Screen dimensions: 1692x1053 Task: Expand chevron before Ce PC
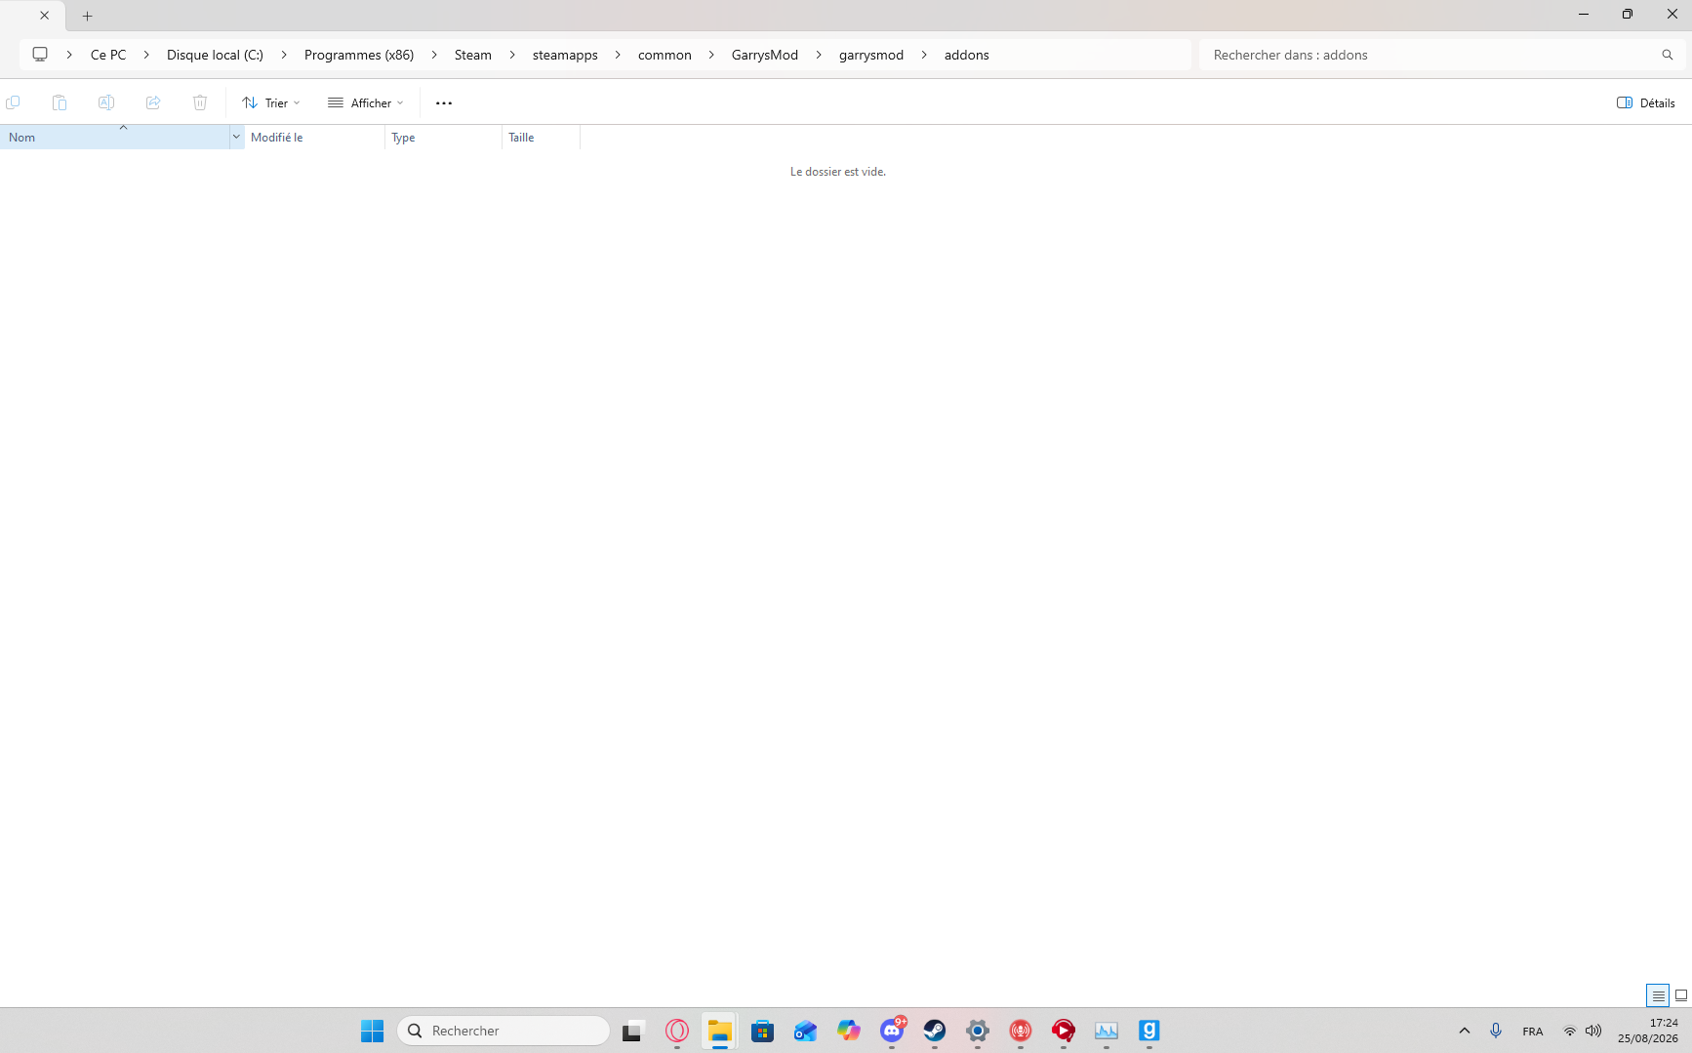click(x=69, y=55)
